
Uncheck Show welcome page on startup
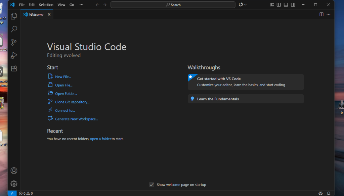[x=152, y=185]
